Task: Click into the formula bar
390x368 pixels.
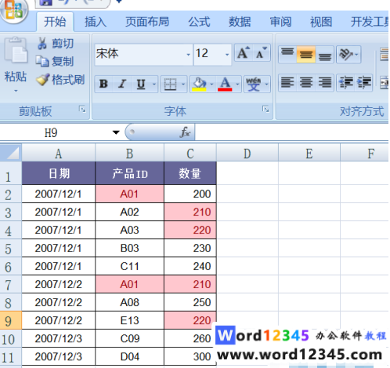Action: (x=291, y=132)
